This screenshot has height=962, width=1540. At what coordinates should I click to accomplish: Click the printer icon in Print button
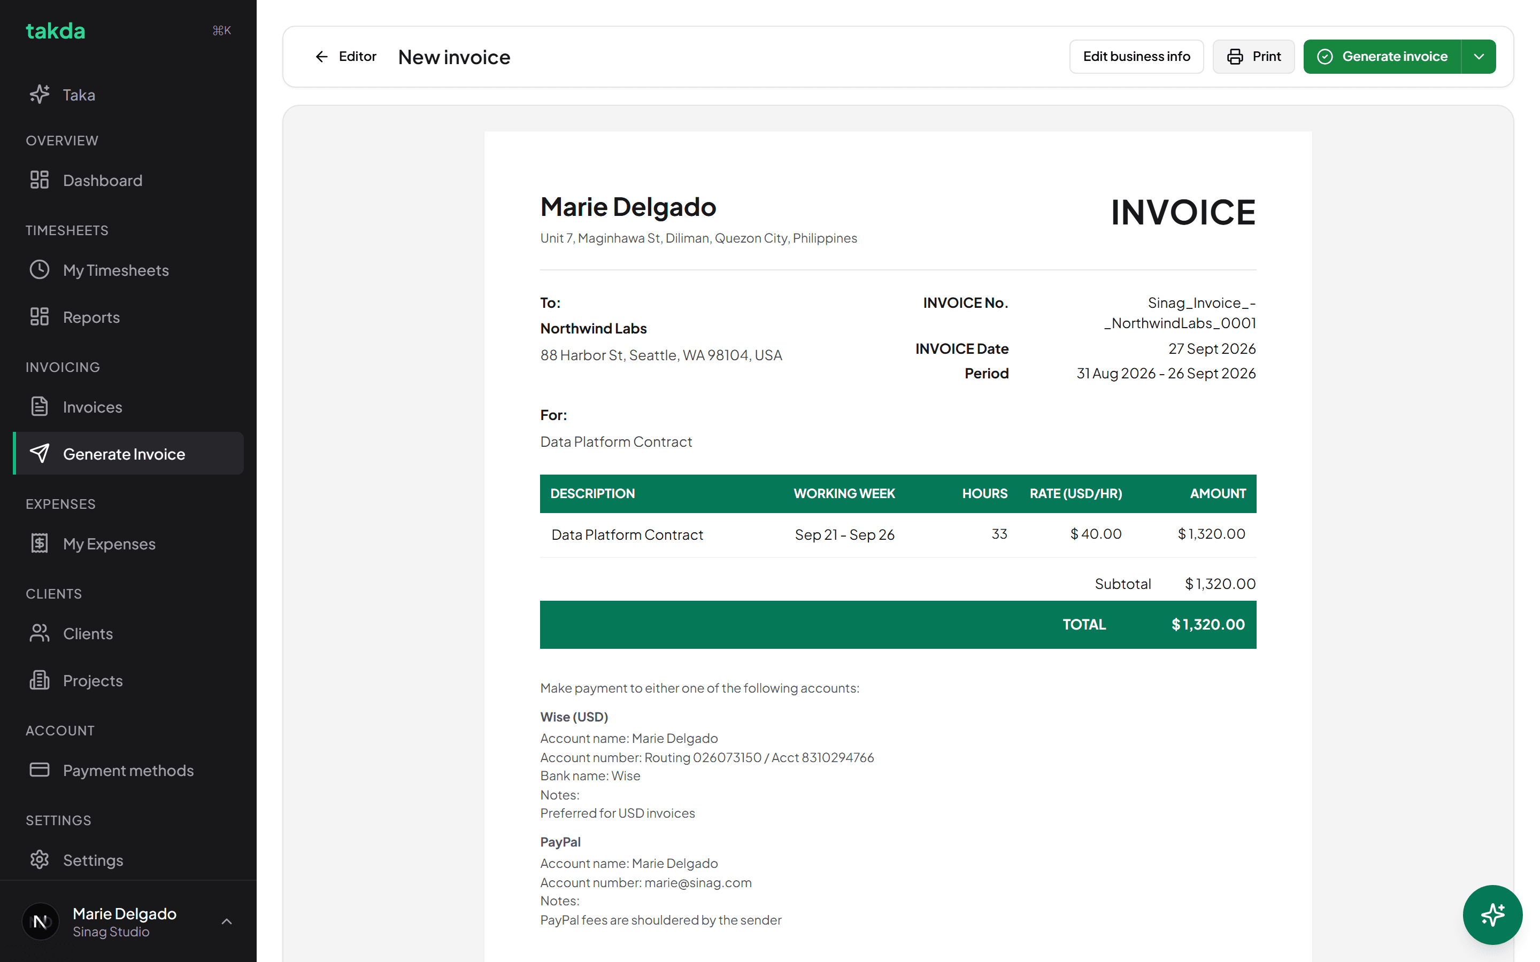point(1235,57)
